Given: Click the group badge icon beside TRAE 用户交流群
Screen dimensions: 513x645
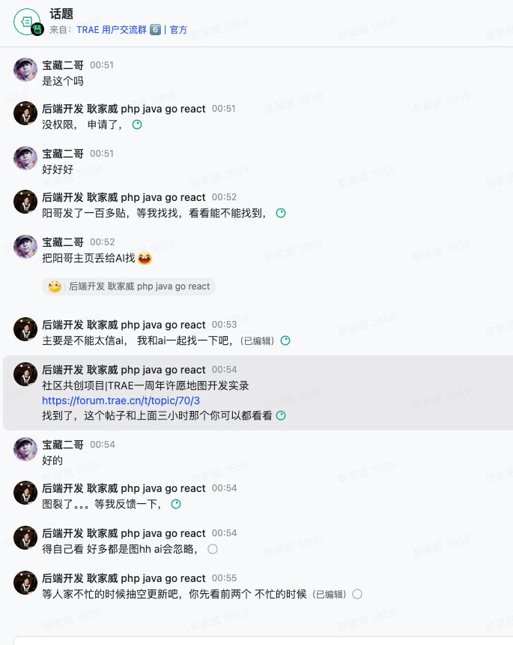Looking at the screenshot, I should (156, 30).
